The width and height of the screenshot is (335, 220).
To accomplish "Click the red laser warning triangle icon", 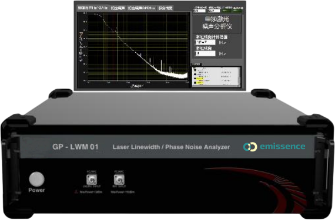I will tap(76, 192).
